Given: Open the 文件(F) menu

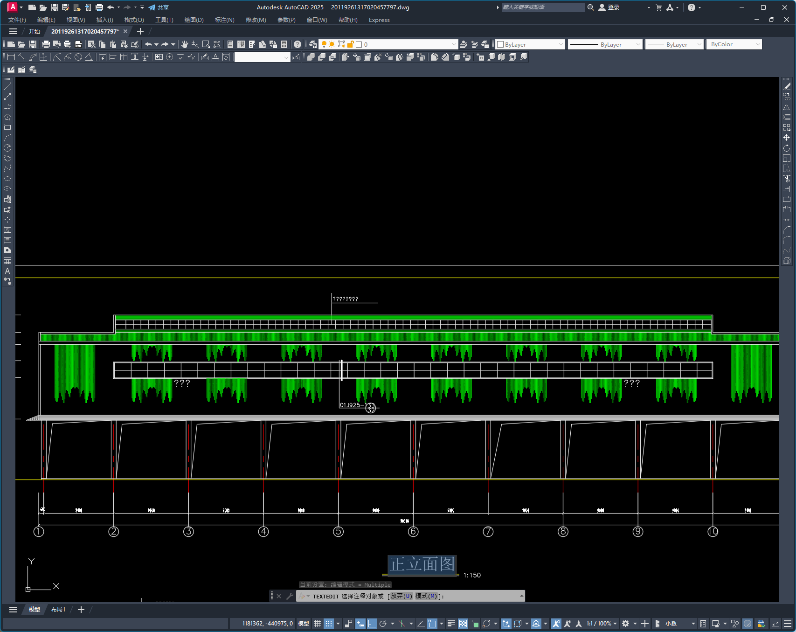Looking at the screenshot, I should pyautogui.click(x=17, y=20).
